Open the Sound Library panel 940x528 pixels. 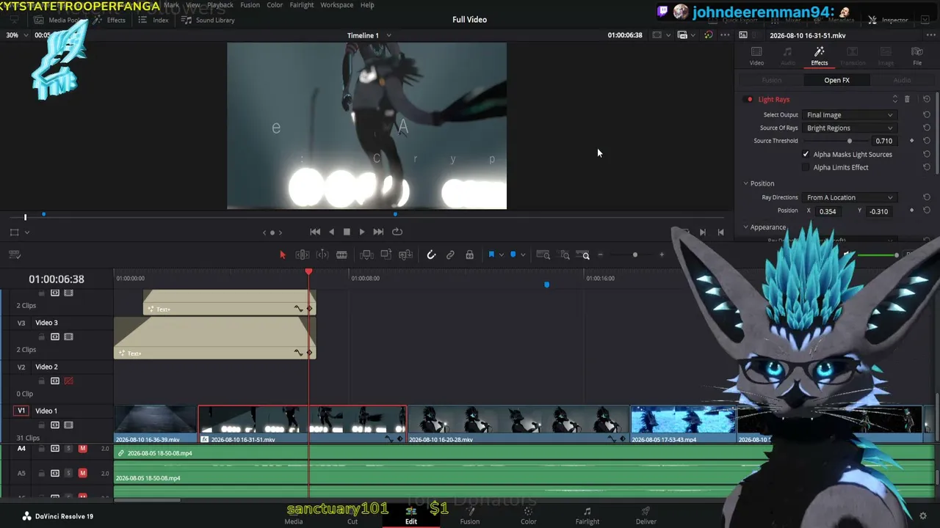coord(209,20)
